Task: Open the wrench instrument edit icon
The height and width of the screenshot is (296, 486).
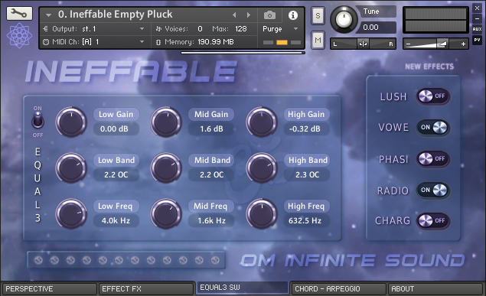Action: point(19,13)
